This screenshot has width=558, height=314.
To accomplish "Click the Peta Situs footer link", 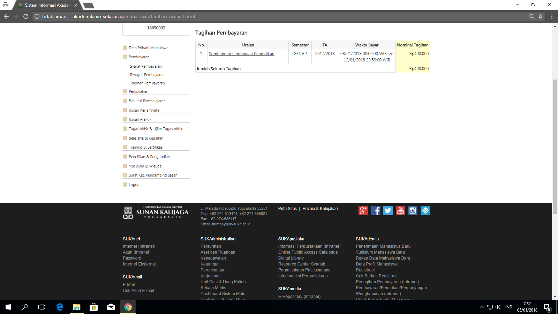I will (x=287, y=209).
